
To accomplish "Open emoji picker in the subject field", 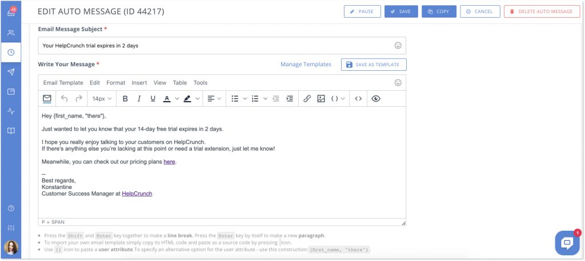I will click(x=398, y=46).
